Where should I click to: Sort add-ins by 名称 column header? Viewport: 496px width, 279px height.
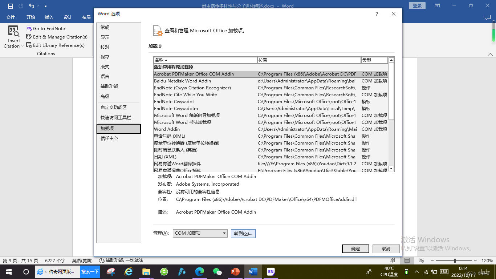point(205,60)
